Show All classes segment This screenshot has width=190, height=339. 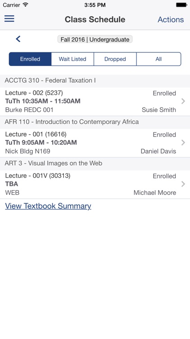tap(159, 59)
